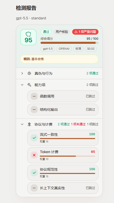Click the fingerprint icon beside 真伪与行为
Screen dimensions: 114x203
pyautogui.click(x=29, y=73)
